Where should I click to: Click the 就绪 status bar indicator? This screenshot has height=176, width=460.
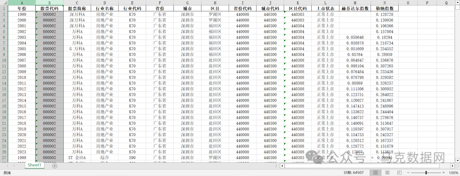pos(7,173)
